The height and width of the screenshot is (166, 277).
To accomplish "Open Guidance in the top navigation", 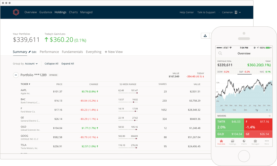I will click(x=46, y=12).
